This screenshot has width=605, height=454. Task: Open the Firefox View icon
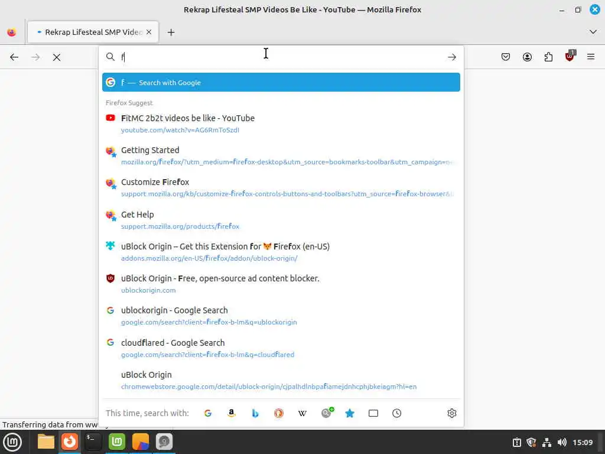tap(12, 32)
